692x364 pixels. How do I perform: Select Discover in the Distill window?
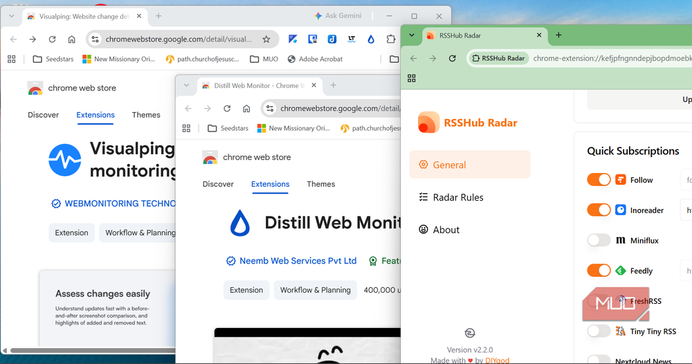point(218,184)
